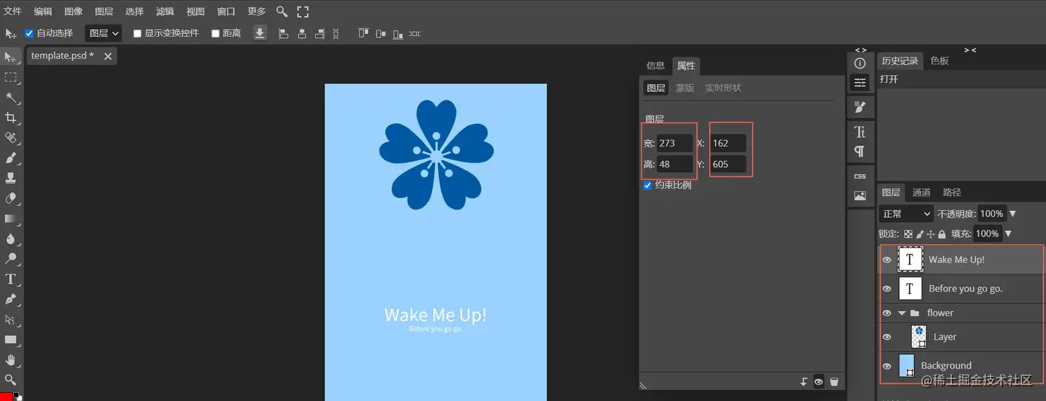Select the Move tool in left toolbar
Screen dimensions: 1046x401
(10, 57)
